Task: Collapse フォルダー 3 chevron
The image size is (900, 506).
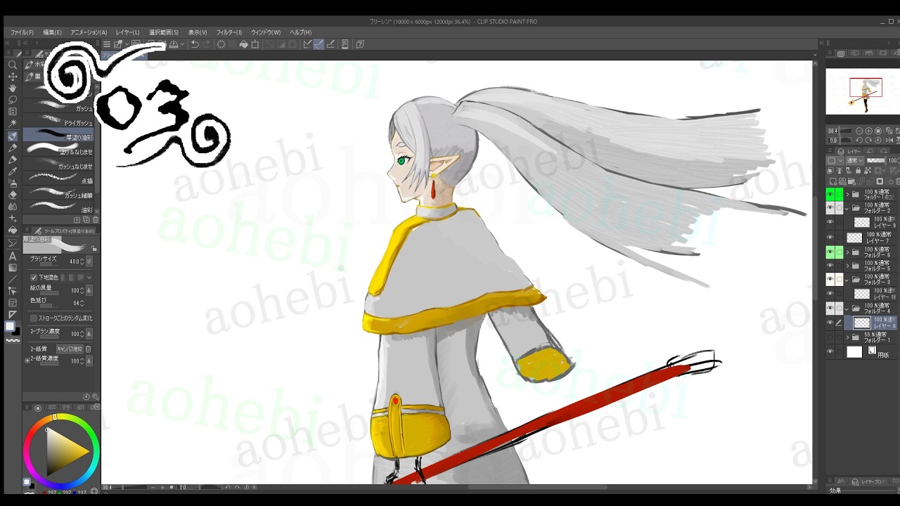Action: click(847, 280)
